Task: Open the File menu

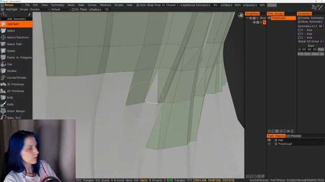Action: [x=27, y=5]
